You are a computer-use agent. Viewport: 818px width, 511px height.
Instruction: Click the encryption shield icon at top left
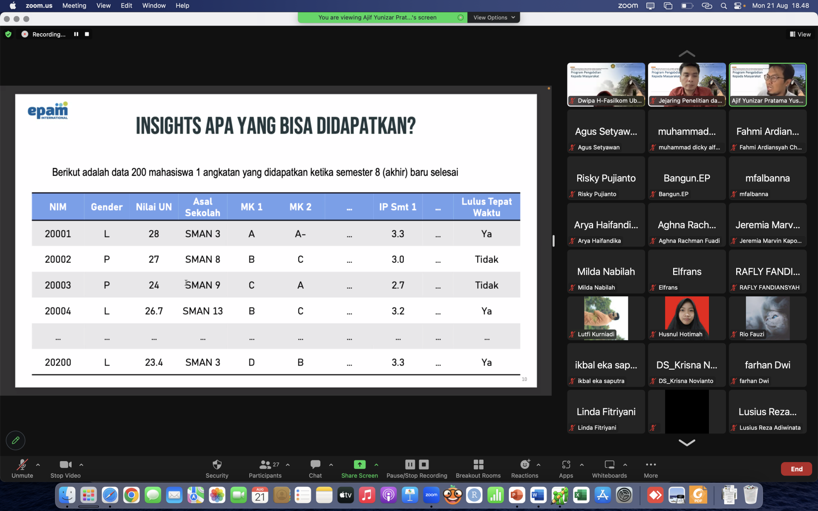[9, 34]
